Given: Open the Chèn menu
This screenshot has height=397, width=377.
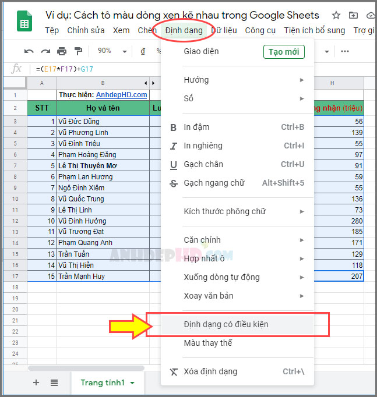Looking at the screenshot, I should pos(147,30).
